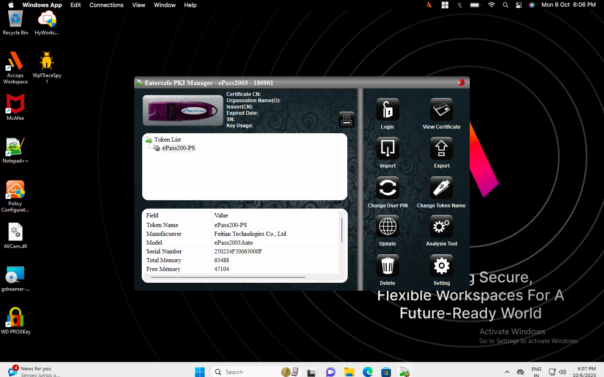Screen dimensions: 604x377
Task: Click the Windows Start button
Action: tap(200, 372)
